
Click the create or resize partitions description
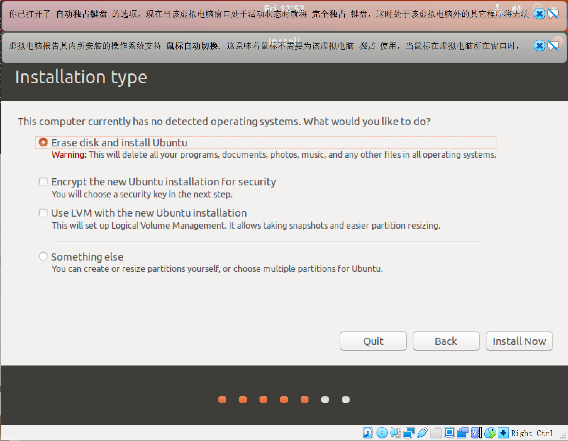(217, 269)
